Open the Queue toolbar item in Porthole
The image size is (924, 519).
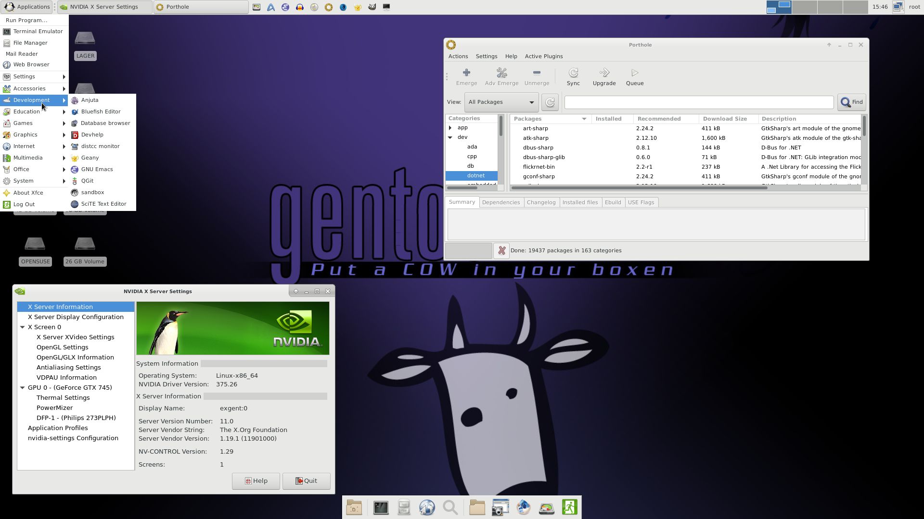tap(634, 77)
